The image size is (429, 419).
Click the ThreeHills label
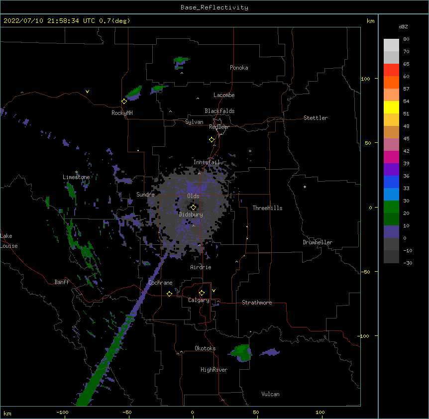pos(267,208)
